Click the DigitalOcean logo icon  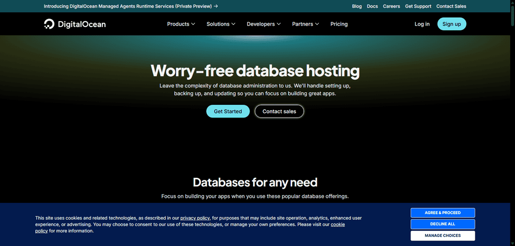point(49,24)
